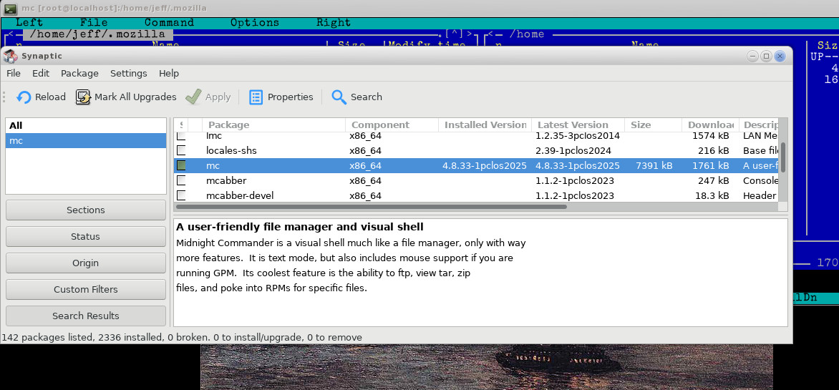The width and height of the screenshot is (839, 390).
Task: Sort by the Download column header
Action: click(710, 125)
